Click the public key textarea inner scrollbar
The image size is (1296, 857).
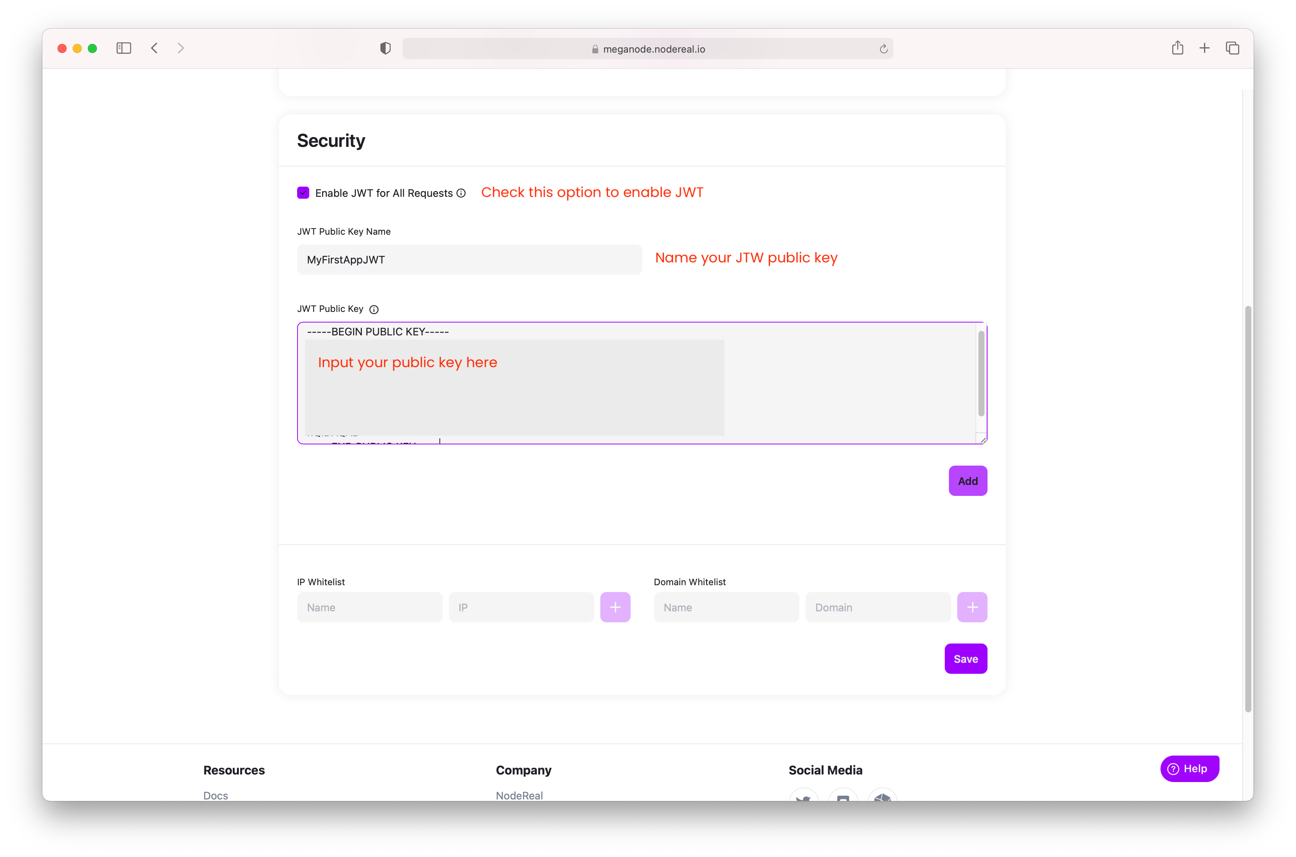click(981, 373)
